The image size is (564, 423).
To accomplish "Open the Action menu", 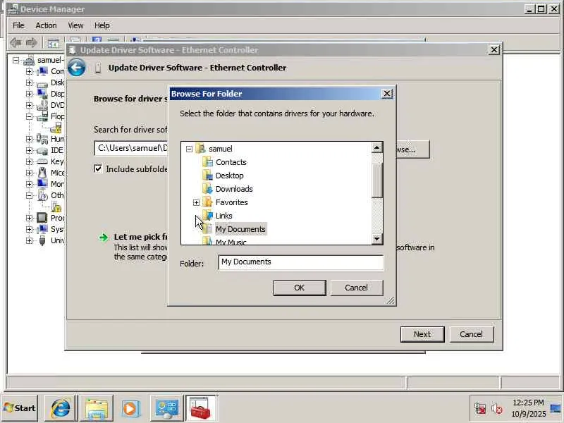I will 46,25.
